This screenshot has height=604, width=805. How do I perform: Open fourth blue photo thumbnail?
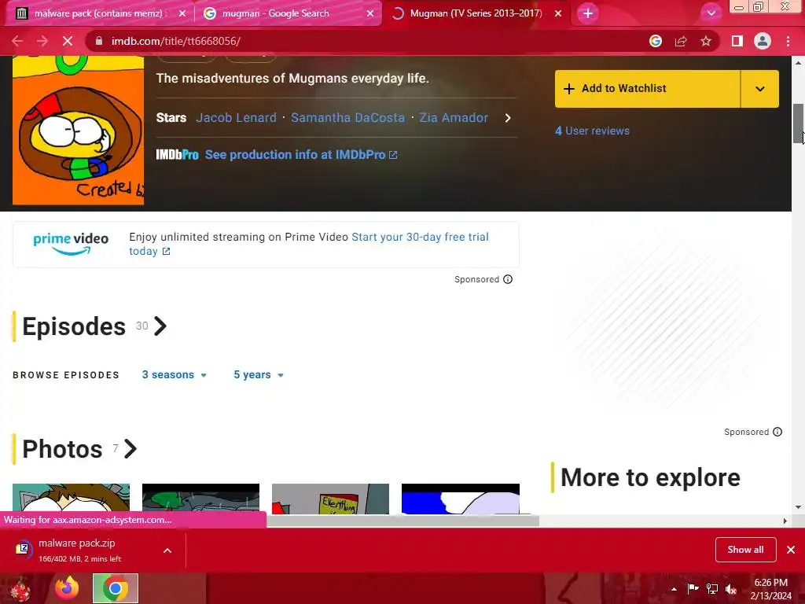[461, 499]
